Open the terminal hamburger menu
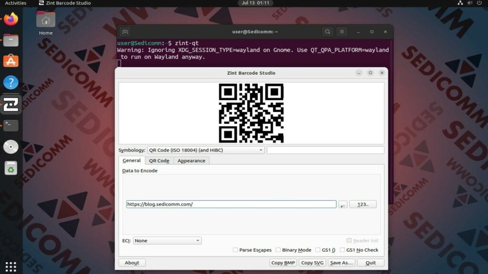The image size is (488, 274). [342, 32]
